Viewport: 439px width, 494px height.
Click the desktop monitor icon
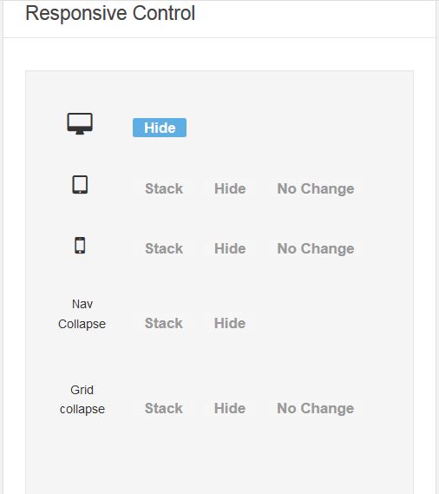pyautogui.click(x=80, y=123)
